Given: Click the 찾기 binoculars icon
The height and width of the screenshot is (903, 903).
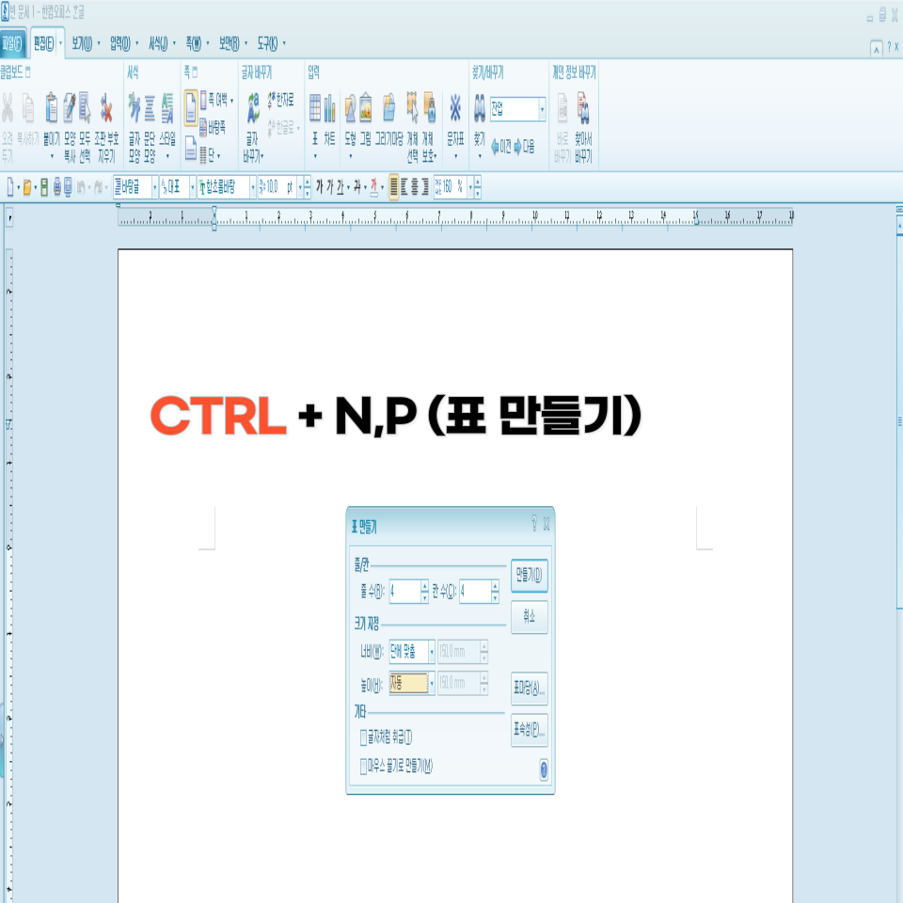Looking at the screenshot, I should coord(479,108).
